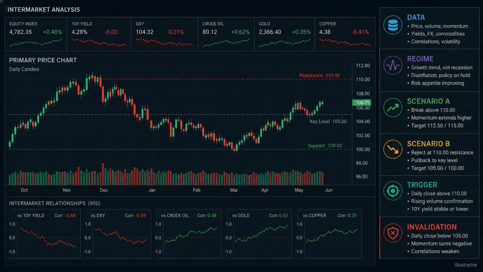Click the PRIMARY PRICE CHART heading
483x272 pixels.
pyautogui.click(x=43, y=60)
